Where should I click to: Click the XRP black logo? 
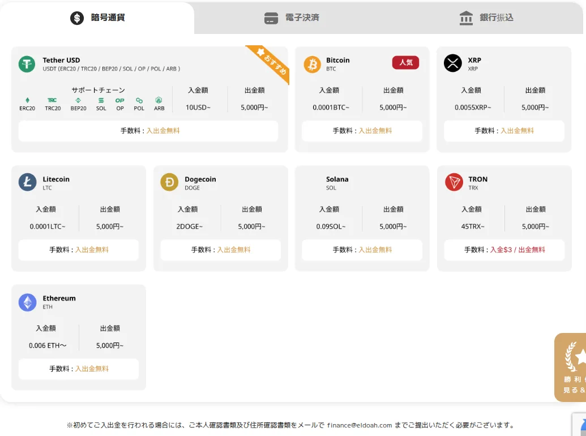[x=452, y=63]
